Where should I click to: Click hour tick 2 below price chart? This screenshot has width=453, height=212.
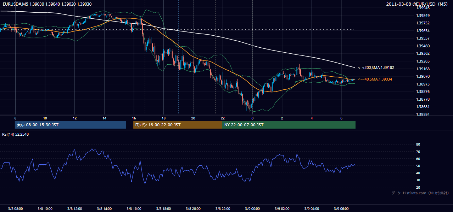pyautogui.click(x=282, y=118)
